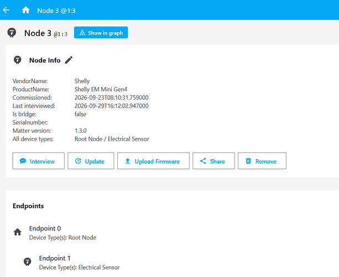Select the 'Shelly EM Mini Gen4' product name value
This screenshot has width=339, height=277.
click(101, 89)
